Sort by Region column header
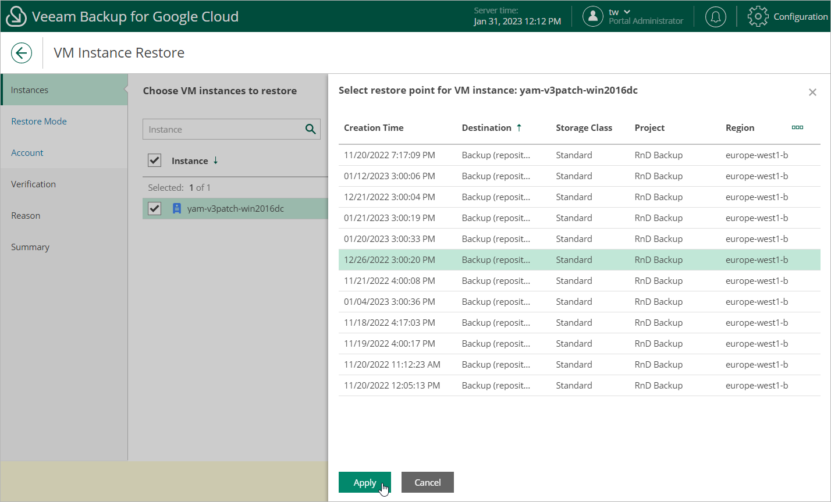831x502 pixels. click(740, 128)
